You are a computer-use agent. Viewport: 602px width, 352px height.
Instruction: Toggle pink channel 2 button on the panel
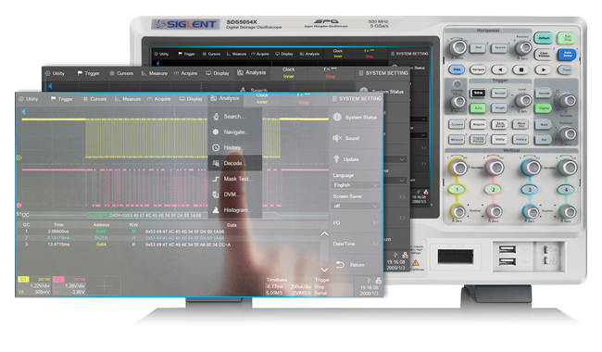coord(494,189)
